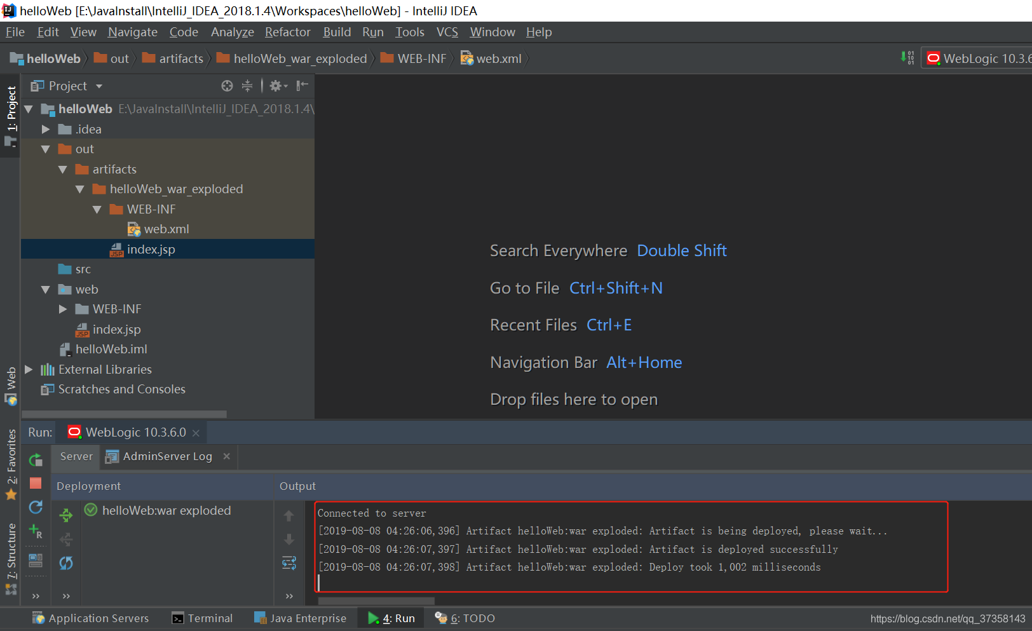This screenshot has height=631, width=1032.
Task: Open the File menu
Action: (15, 32)
